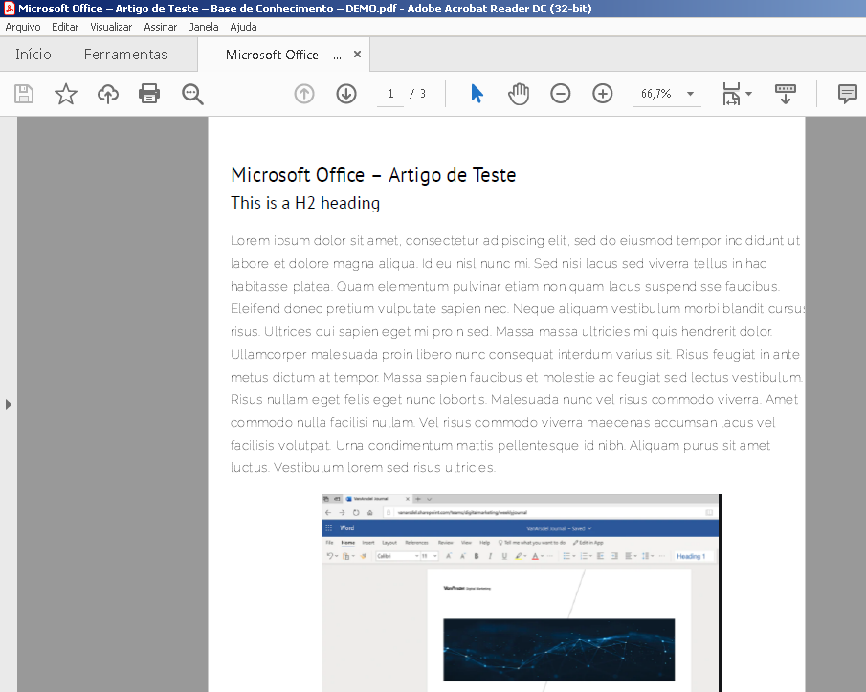
Task: Click the 'Microsoft Office – Artigo de Teste' heading
Action: 373,175
